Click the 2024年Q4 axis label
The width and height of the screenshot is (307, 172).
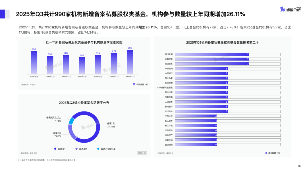[x=82, y=77]
